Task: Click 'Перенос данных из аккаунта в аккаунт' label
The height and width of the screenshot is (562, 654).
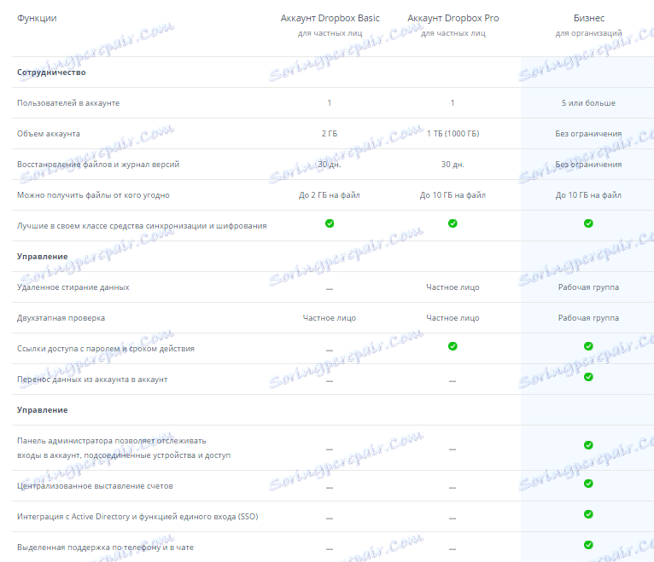Action: tap(92, 379)
